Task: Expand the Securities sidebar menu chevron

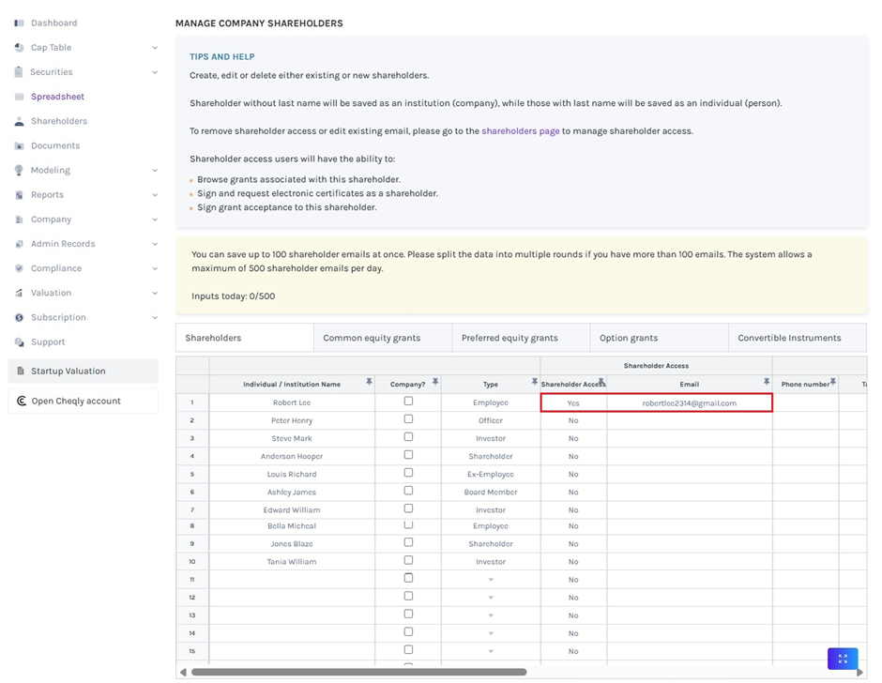Action: tap(155, 72)
